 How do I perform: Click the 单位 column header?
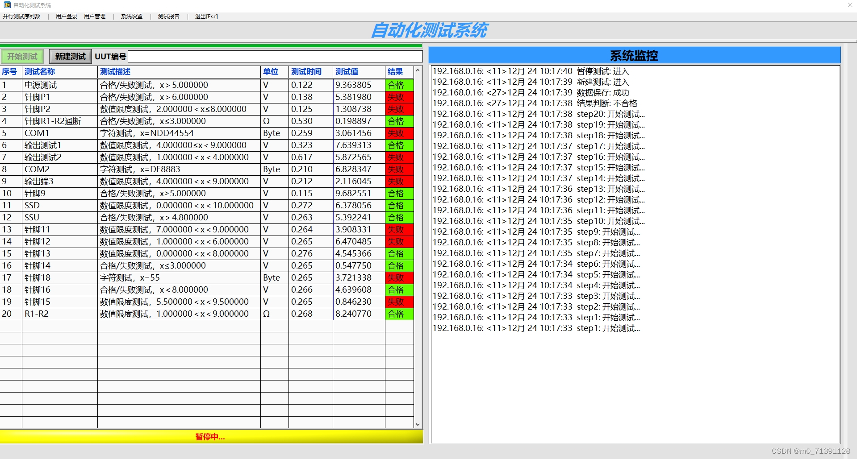point(275,72)
